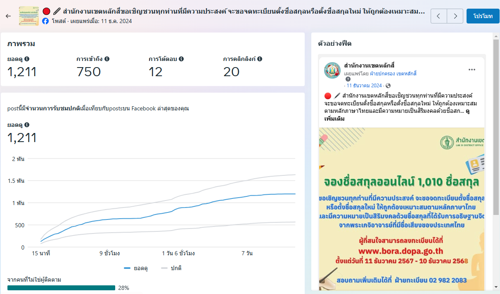Click the info icon above the views chart
This screenshot has height=294, width=500.
click(27, 125)
